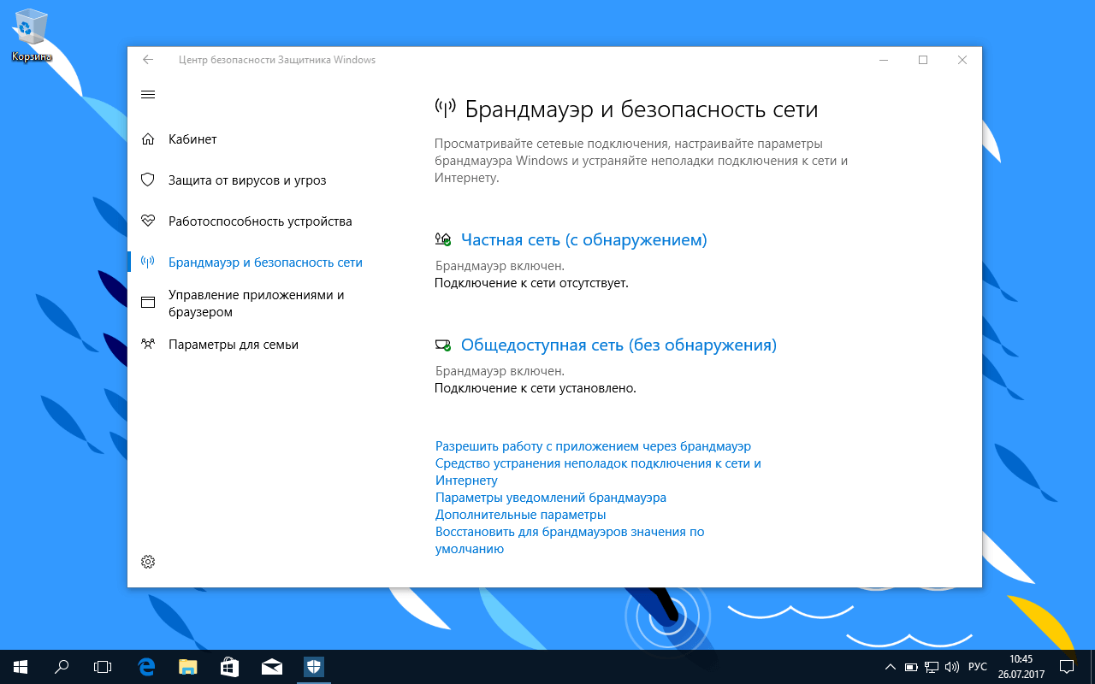The image size is (1095, 684).
Task: Select the Брандмауэр и безопасность сети signal icon
Action: [148, 262]
